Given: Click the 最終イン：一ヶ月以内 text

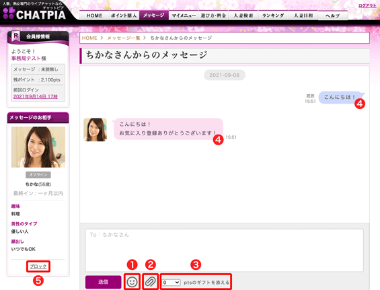Looking at the screenshot, I should (x=38, y=193).
